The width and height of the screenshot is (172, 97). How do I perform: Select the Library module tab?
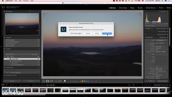coord(112,8)
